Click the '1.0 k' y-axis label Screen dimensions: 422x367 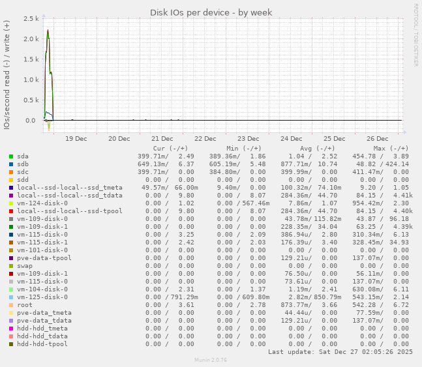pos(31,80)
